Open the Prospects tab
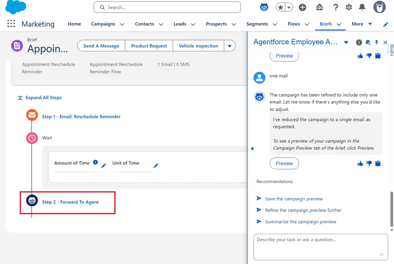This screenshot has width=394, height=264. 216,24
